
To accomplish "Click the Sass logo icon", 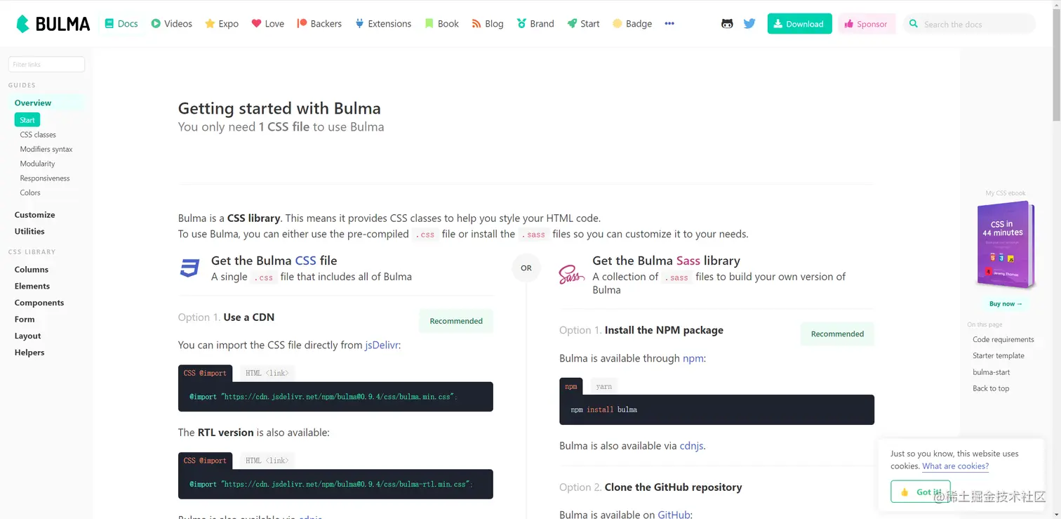I will [571, 275].
